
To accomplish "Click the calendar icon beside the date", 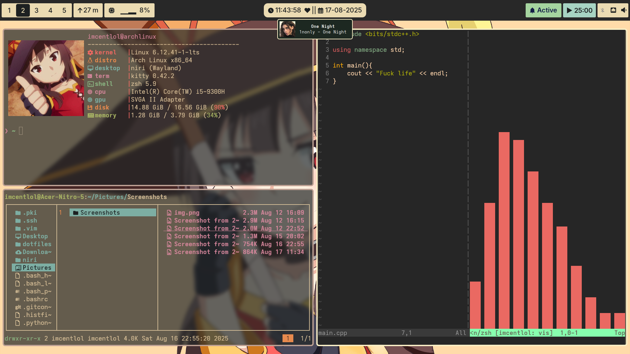I will [x=321, y=10].
